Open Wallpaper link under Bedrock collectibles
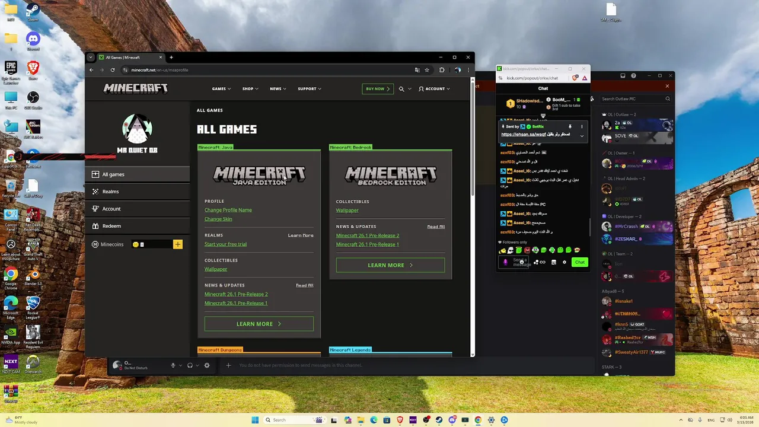Image resolution: width=759 pixels, height=427 pixels. [347, 211]
